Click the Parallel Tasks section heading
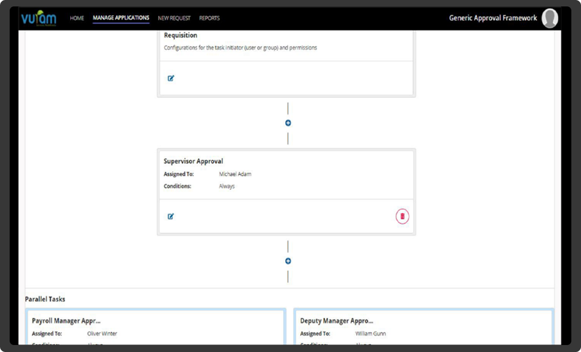Viewport: 581px width, 352px height. (45, 299)
